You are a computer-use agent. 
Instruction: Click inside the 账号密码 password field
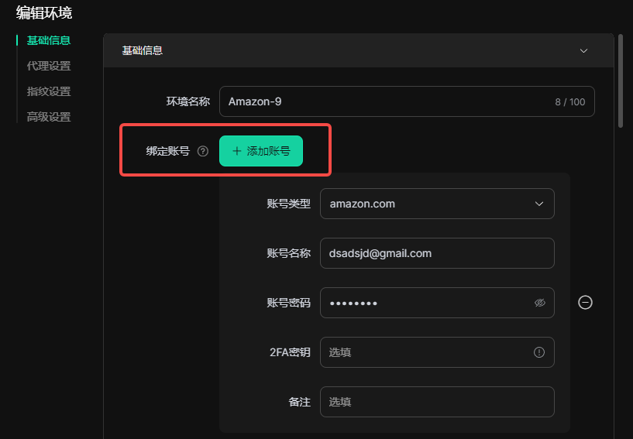[426, 303]
